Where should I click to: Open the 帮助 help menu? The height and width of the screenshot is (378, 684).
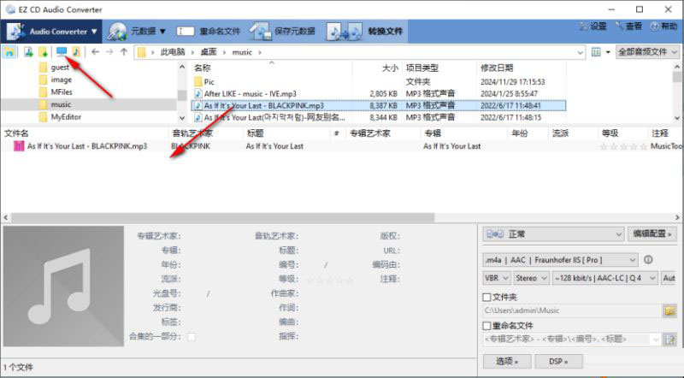pos(663,27)
